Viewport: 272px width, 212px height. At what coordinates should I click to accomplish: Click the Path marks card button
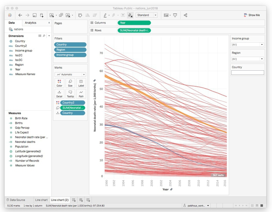(x=81, y=94)
